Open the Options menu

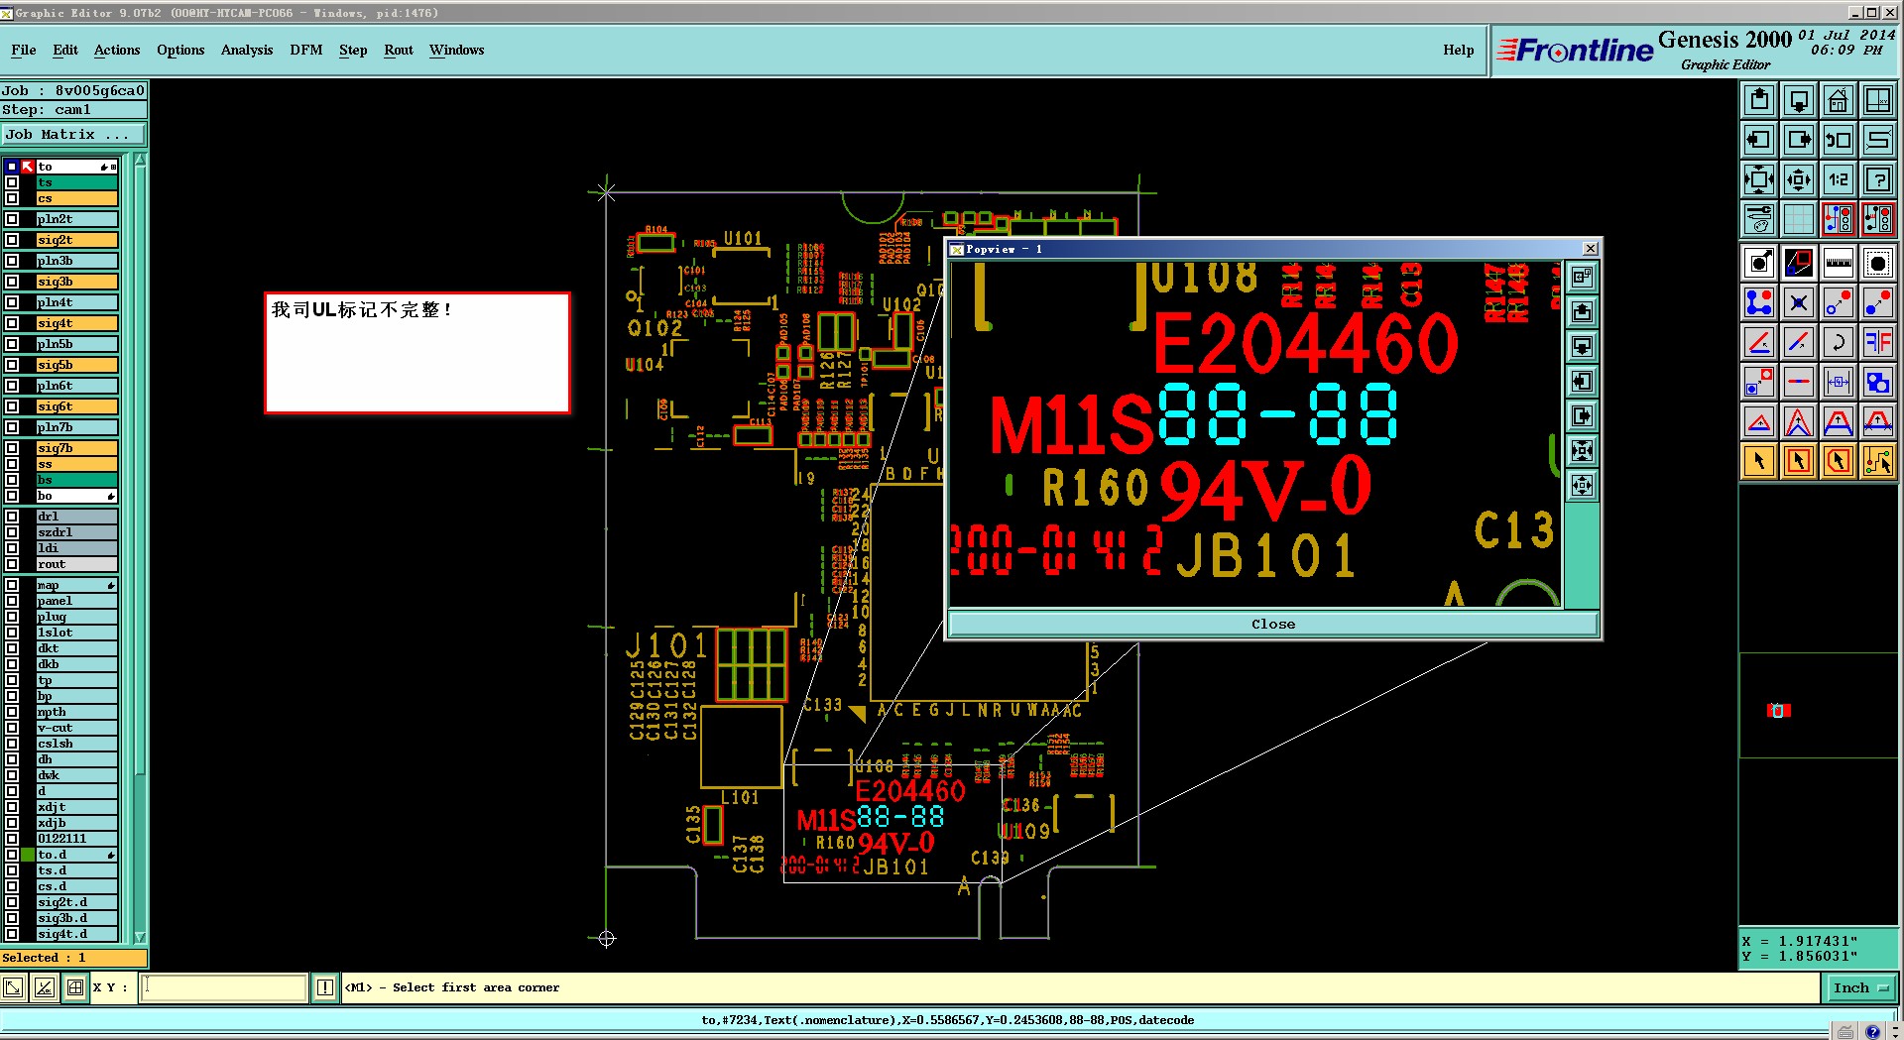click(180, 50)
